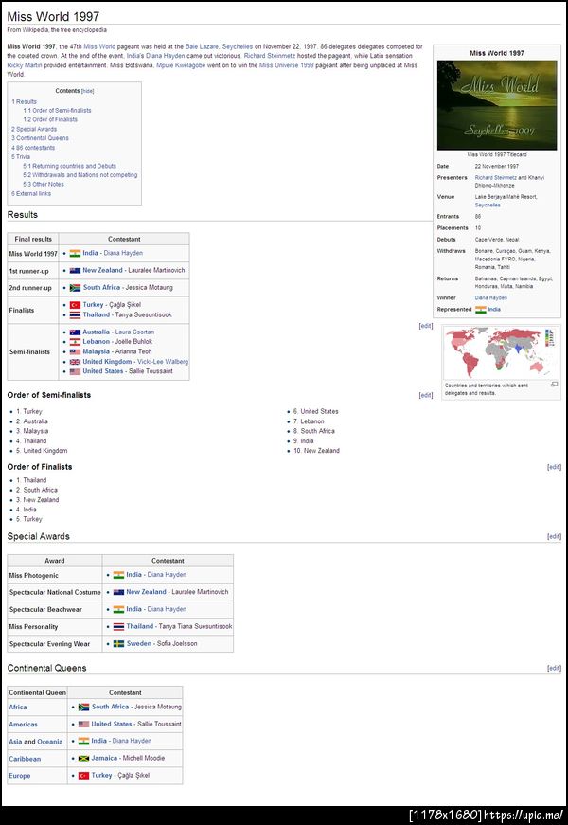
Task: Click the Jamaica flag in Continental Queens table
Action: [x=83, y=758]
